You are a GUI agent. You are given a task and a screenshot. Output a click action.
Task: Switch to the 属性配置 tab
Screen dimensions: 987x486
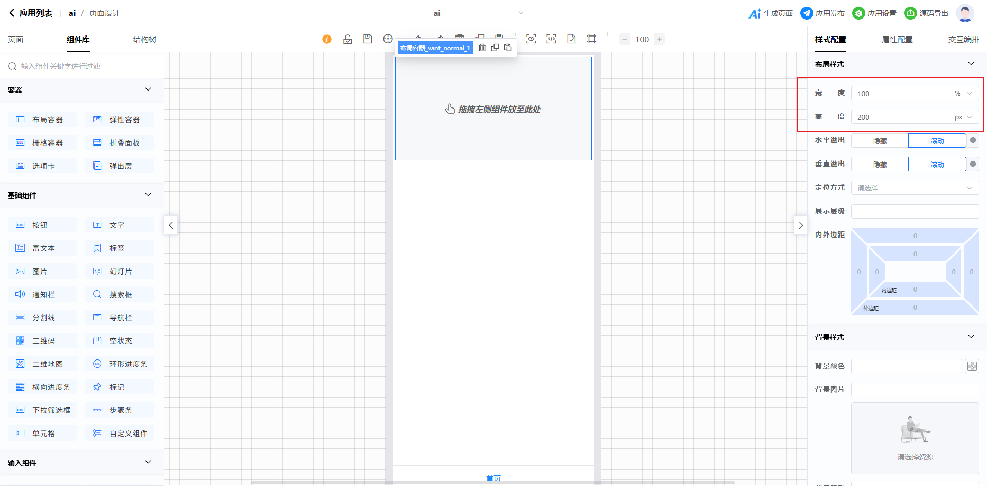click(897, 40)
